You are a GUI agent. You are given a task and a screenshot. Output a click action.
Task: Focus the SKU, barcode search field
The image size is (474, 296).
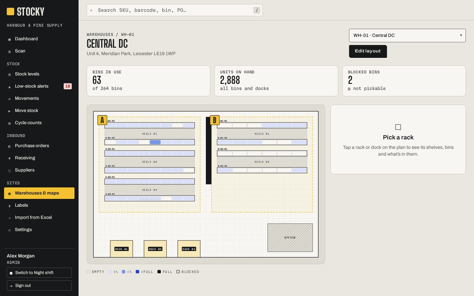pos(175,10)
